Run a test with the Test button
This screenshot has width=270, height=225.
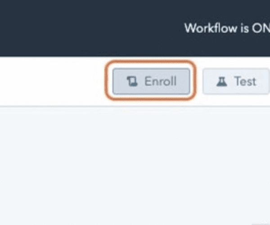click(236, 81)
